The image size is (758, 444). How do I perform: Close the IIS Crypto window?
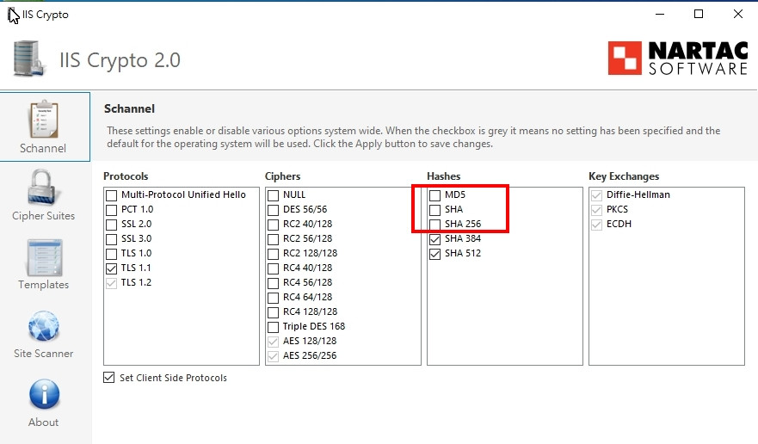(x=737, y=14)
